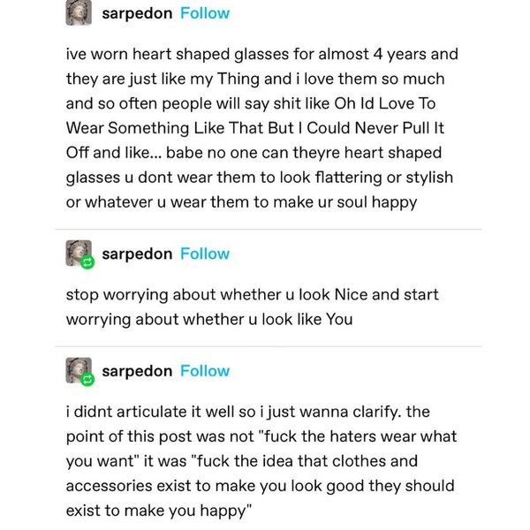Click the line starting 'glasses u dont wear them'

(259, 178)
